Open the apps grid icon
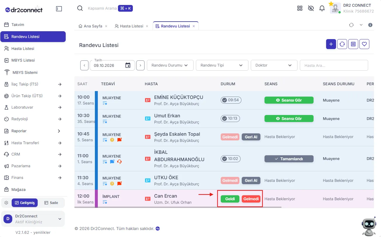The image size is (381, 237). click(300, 8)
